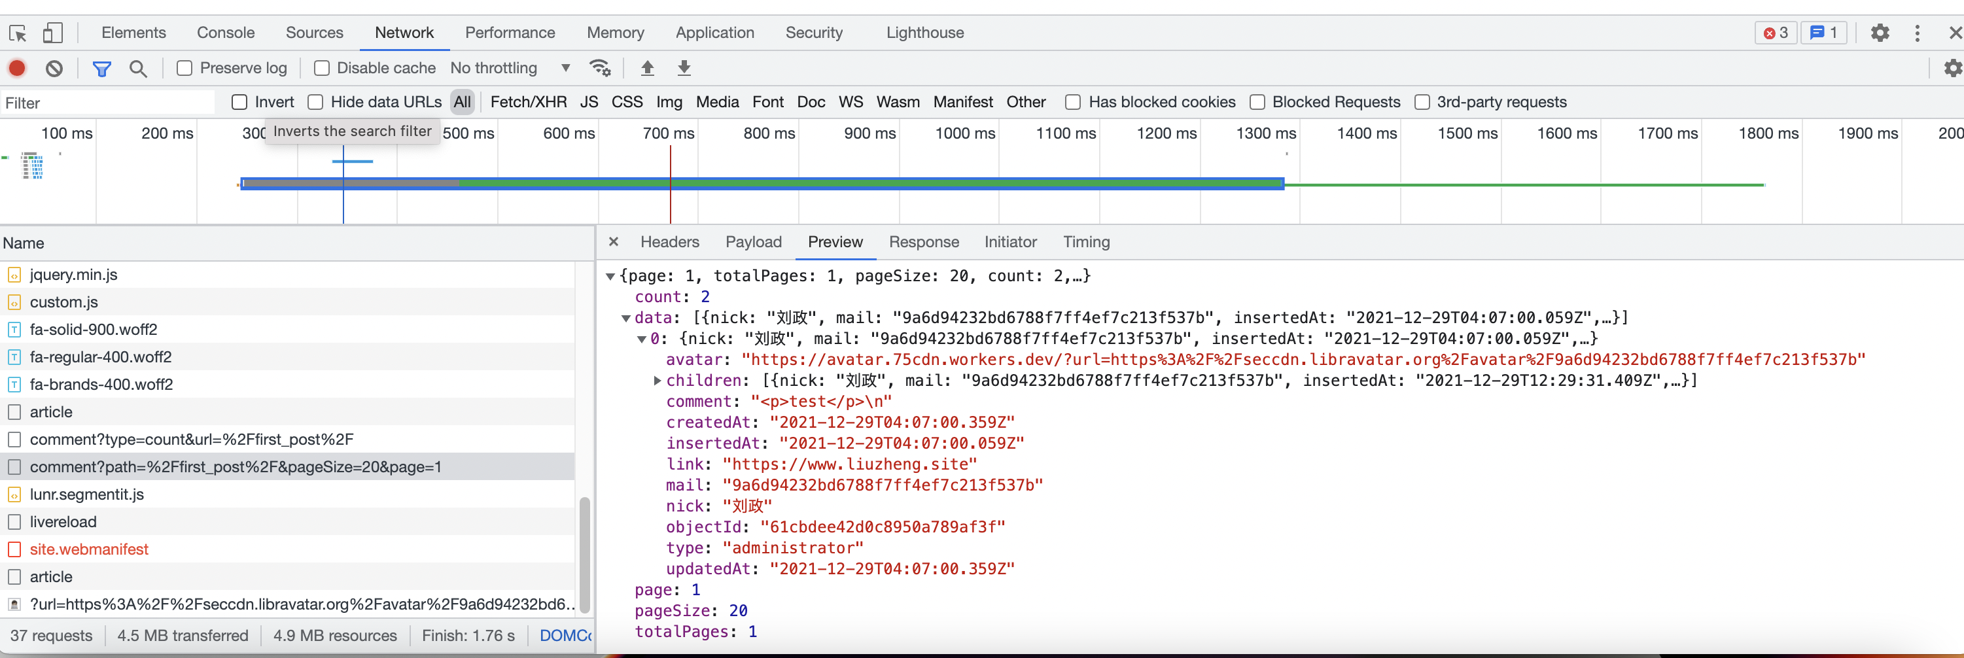
Task: Check Blocked Requests checkbox
Action: tap(1257, 102)
